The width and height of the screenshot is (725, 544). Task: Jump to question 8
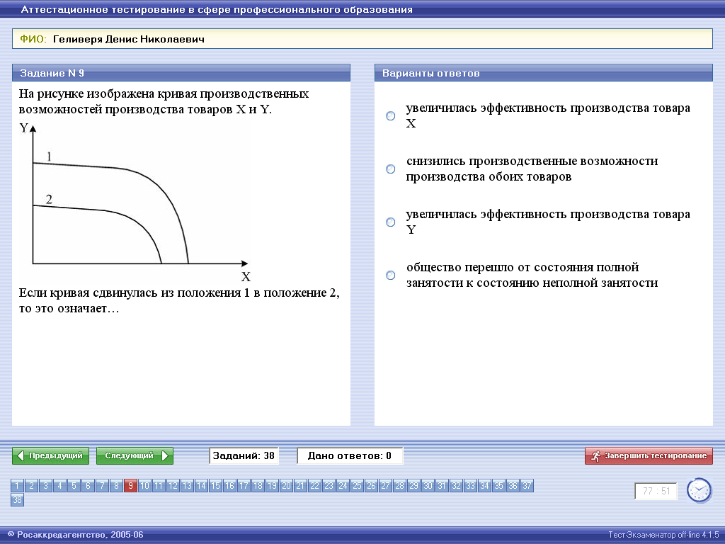[x=116, y=486]
